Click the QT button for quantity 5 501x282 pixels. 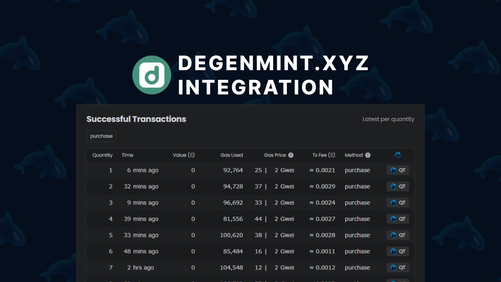(x=397, y=235)
